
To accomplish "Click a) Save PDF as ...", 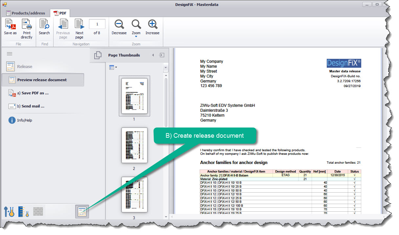I will (29, 93).
